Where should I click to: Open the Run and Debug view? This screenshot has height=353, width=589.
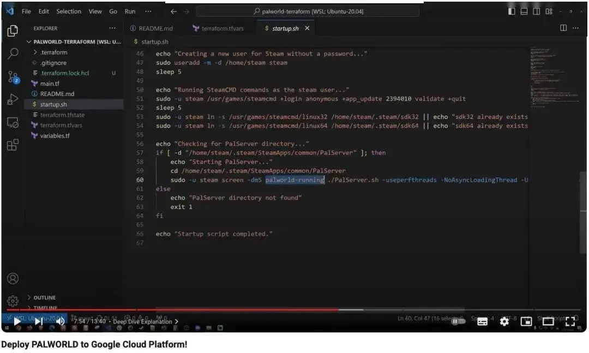click(13, 99)
